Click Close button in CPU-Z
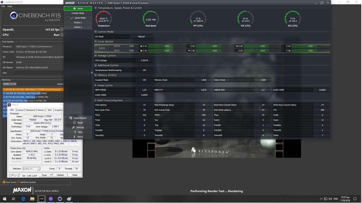 (75, 175)
